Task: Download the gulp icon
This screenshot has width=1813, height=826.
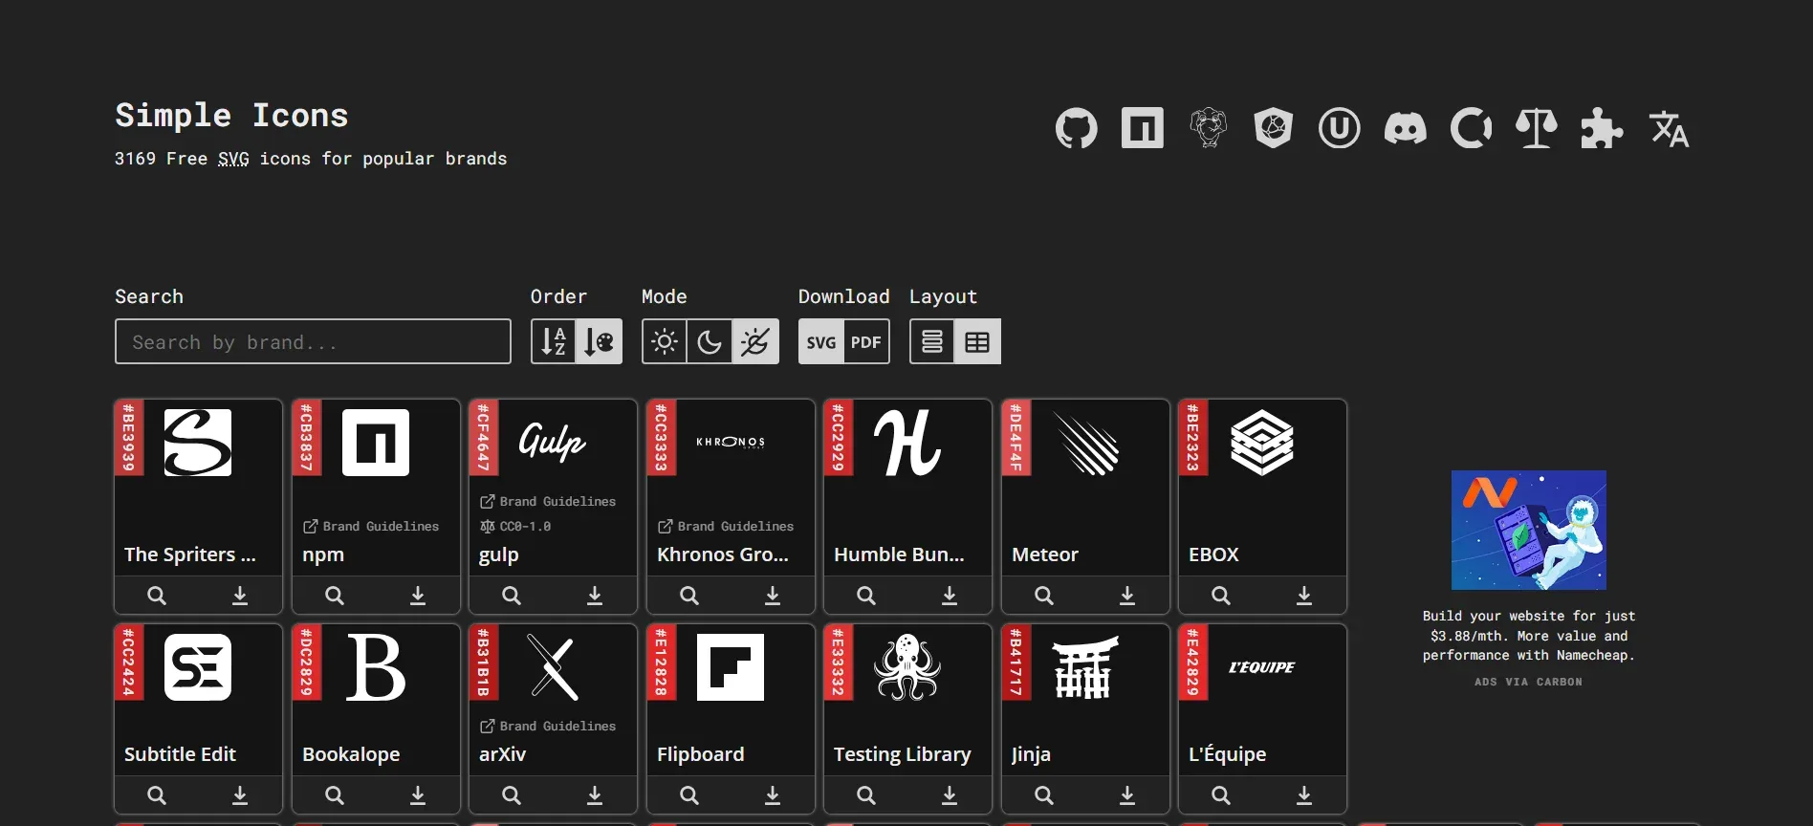Action: coord(595,596)
